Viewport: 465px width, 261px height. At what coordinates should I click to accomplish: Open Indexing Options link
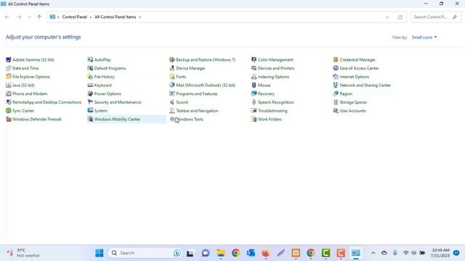(x=273, y=77)
